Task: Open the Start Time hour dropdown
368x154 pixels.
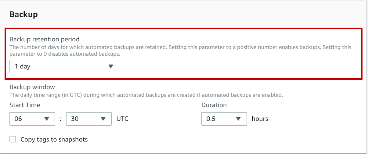Action: point(32,119)
